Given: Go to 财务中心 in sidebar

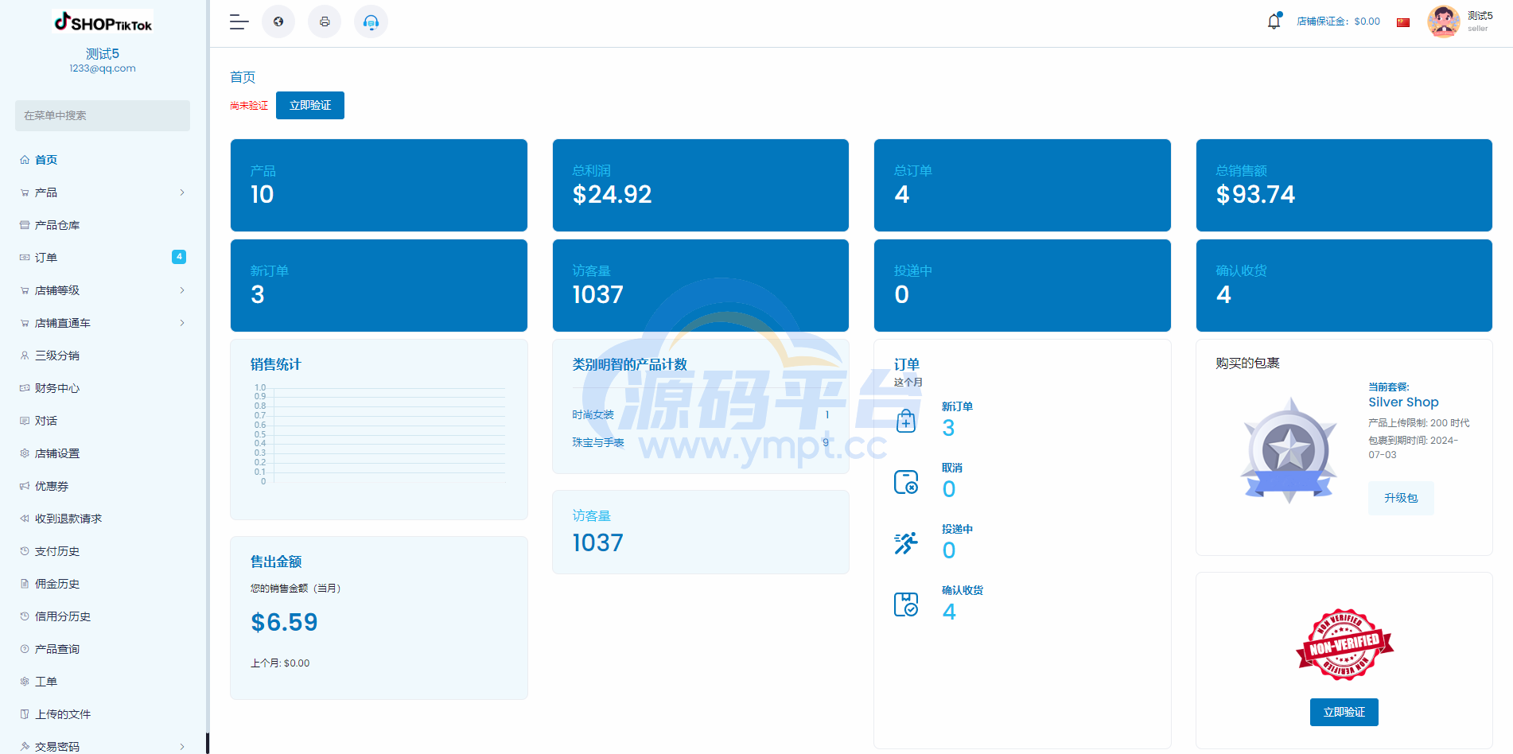Looking at the screenshot, I should [x=57, y=388].
